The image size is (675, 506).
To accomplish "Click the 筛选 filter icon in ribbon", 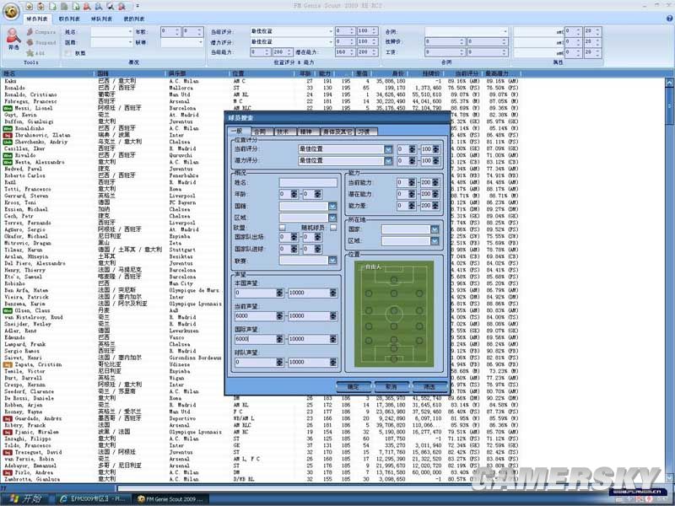I will [x=13, y=39].
